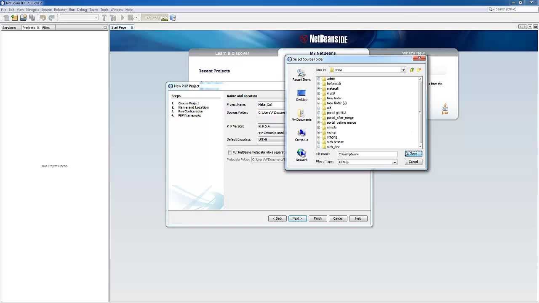Close the Start Page tab
The image size is (539, 303).
(132, 28)
